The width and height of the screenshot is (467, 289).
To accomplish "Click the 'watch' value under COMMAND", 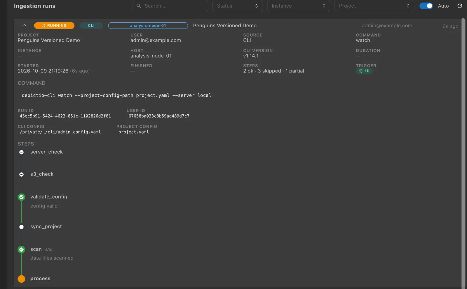I will (363, 40).
